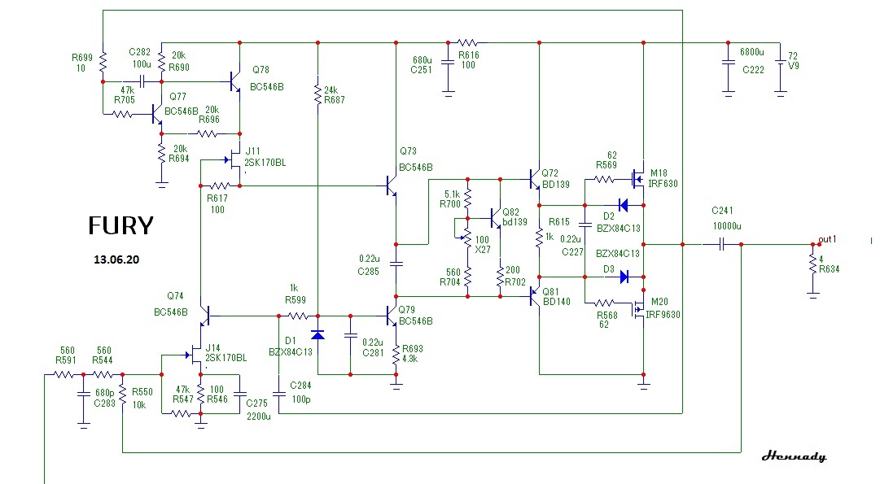Image resolution: width=880 pixels, height=484 pixels.
Task: Select the Q72 BD139 transistor symbol
Action: (x=534, y=180)
